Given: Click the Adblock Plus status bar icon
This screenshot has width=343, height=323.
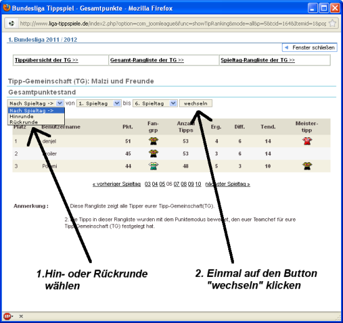Looking at the screenshot, I should [7, 316].
